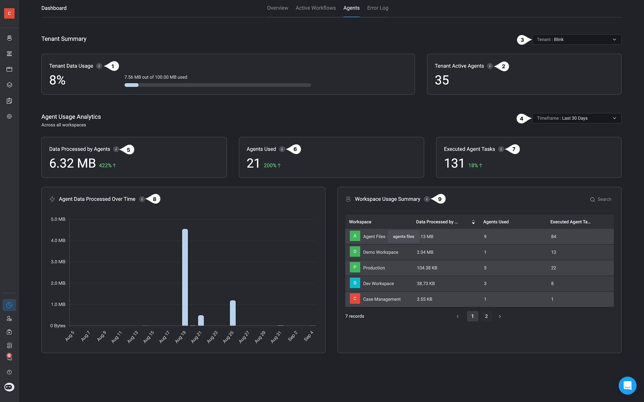Open the checklist tasks sidebar icon
Screen dimensions: 644x402
click(x=9, y=345)
